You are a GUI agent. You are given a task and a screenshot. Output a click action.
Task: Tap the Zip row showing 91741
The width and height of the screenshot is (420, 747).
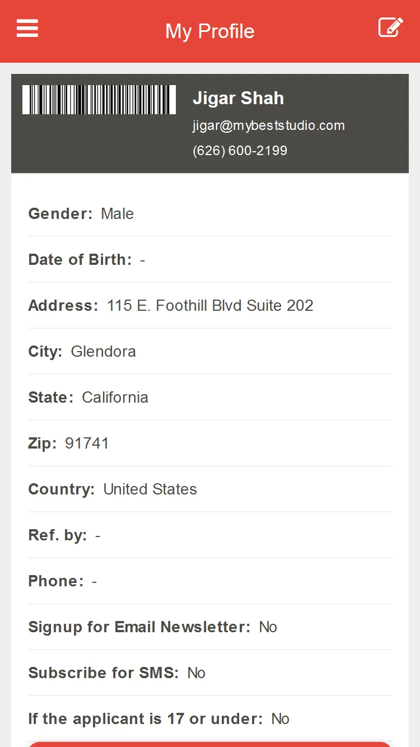pos(210,443)
